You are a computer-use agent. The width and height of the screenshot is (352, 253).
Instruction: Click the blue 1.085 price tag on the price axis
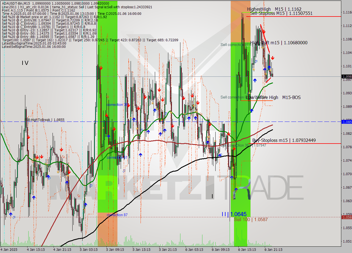pos(346,122)
